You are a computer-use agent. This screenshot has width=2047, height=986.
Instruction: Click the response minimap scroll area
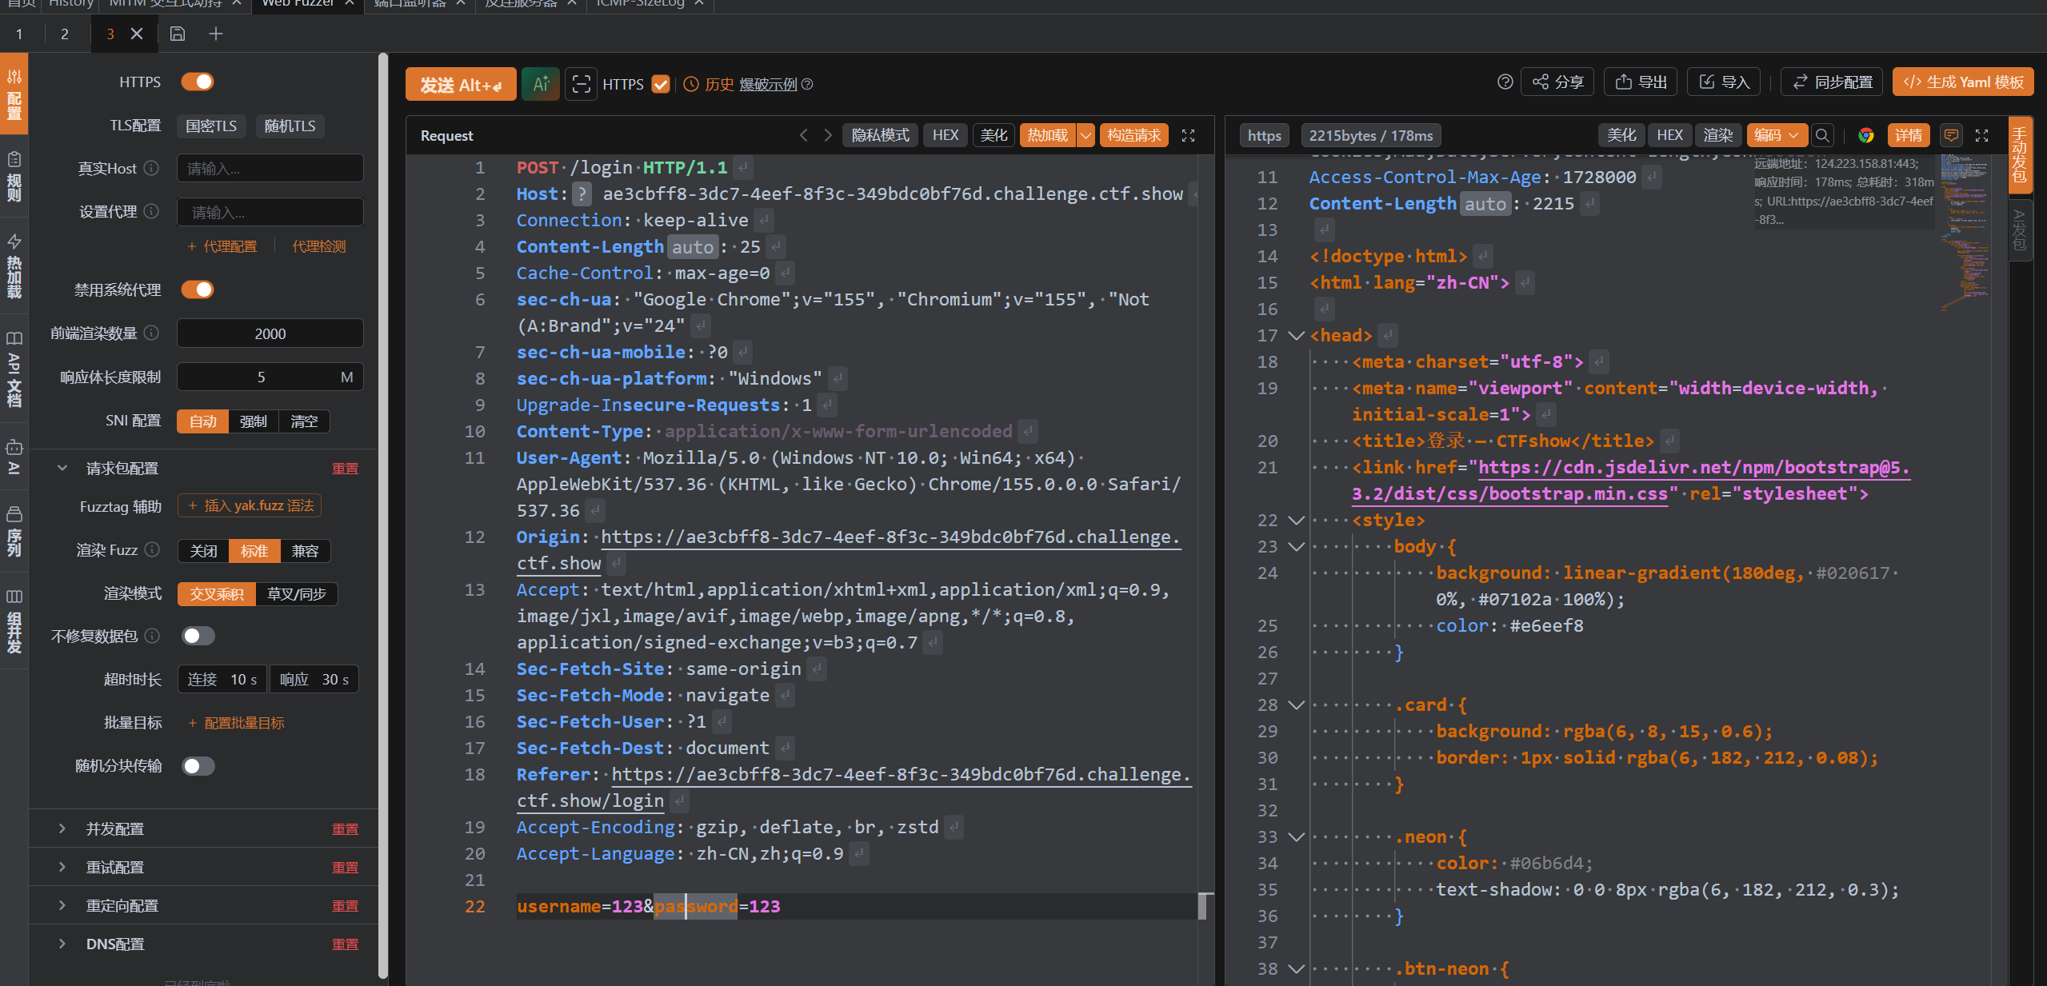[1964, 232]
